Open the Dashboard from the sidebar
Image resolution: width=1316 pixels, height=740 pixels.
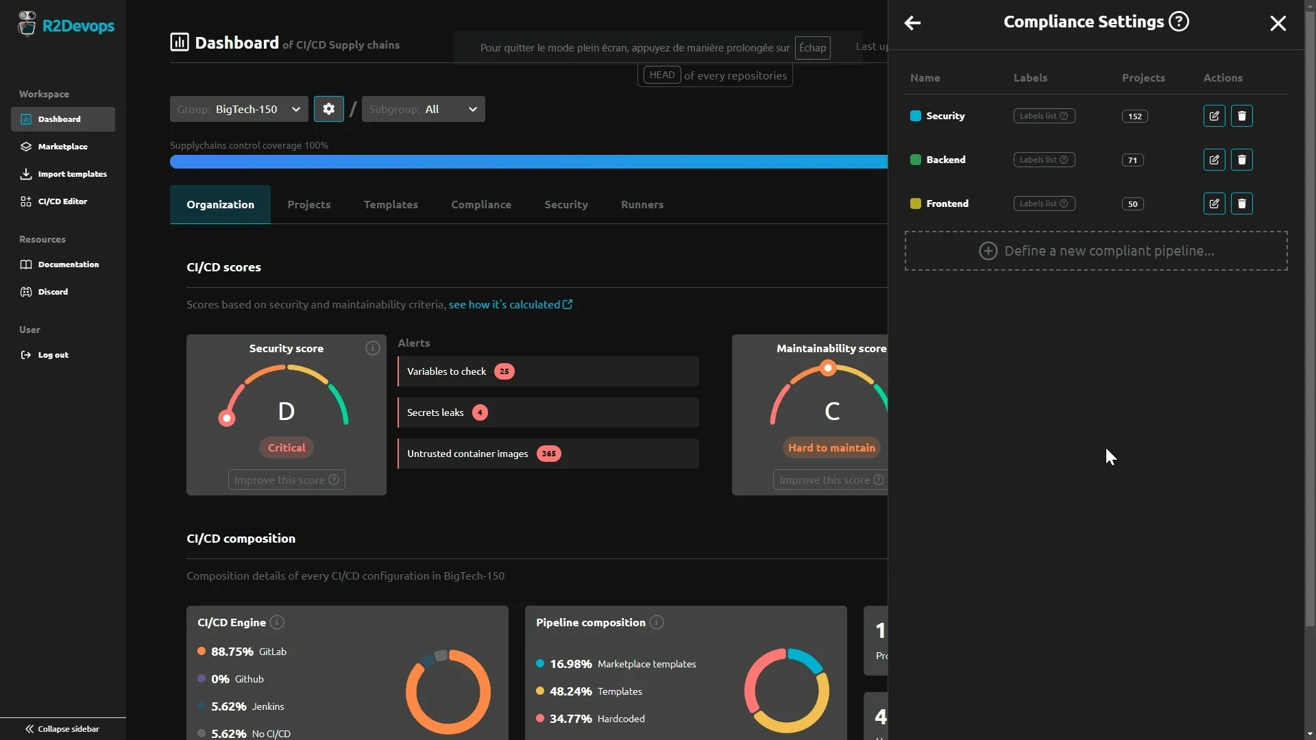tap(62, 119)
